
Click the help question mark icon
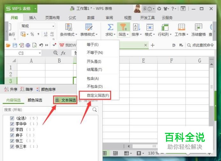click(x=173, y=9)
